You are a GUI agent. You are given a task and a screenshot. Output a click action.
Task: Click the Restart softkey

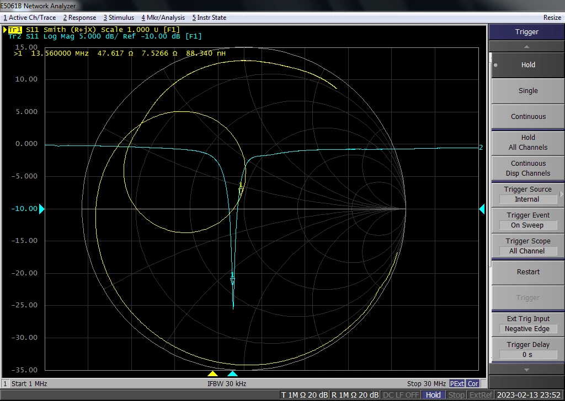click(528, 272)
